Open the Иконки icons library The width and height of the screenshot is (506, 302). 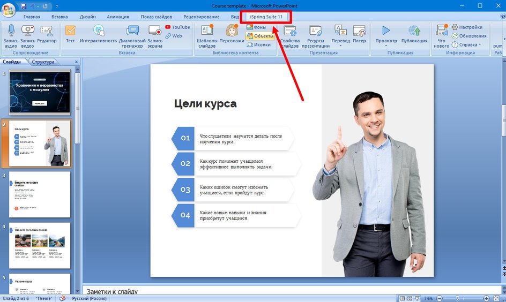(258, 45)
